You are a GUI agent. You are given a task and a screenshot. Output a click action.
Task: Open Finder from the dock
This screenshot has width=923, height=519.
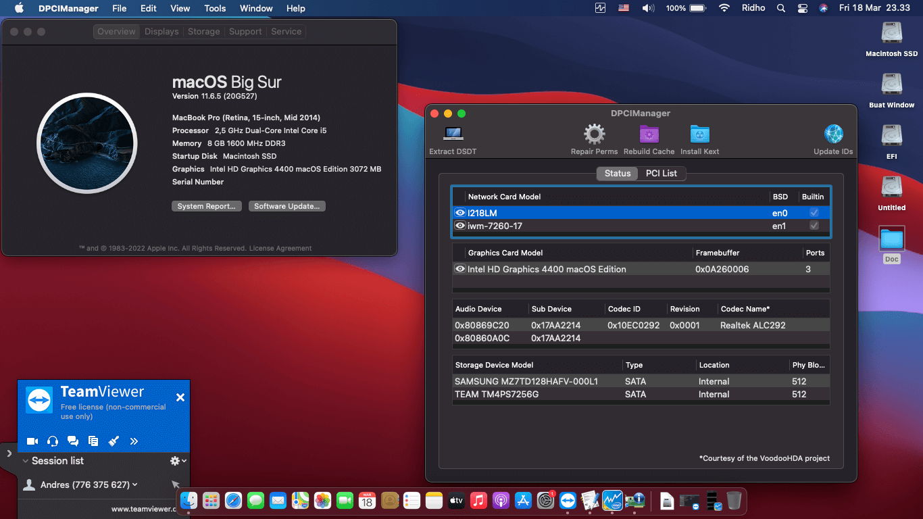[x=189, y=501]
